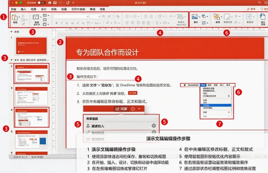This screenshot has height=173, width=268.
Task: Click the Text Box icon
Action: 204,23
